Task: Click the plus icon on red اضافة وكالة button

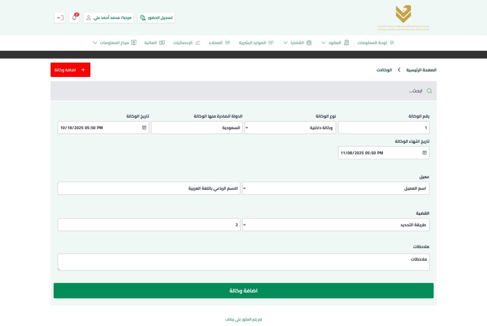Action: point(83,70)
